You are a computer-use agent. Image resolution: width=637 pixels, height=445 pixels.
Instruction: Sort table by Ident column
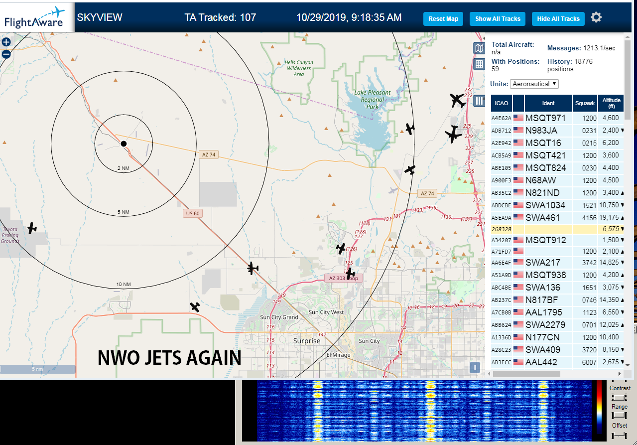(x=548, y=103)
